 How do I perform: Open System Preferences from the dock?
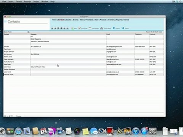152,131
